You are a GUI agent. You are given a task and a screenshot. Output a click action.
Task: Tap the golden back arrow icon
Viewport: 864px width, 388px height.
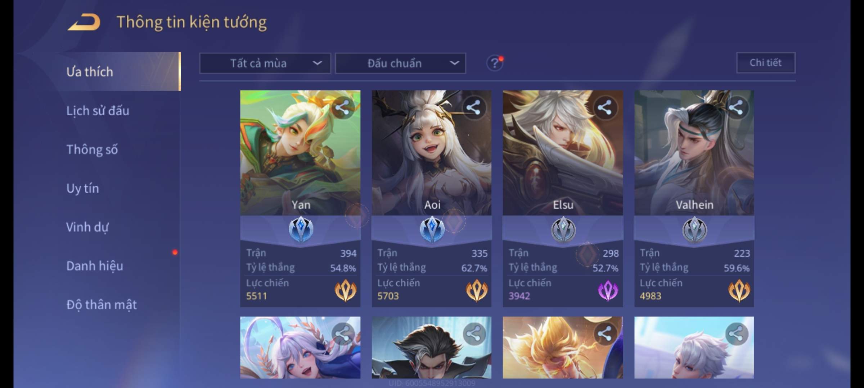coord(84,22)
